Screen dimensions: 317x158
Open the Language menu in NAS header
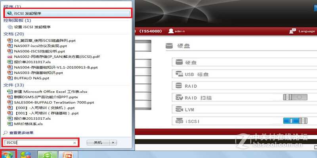[x=307, y=31]
